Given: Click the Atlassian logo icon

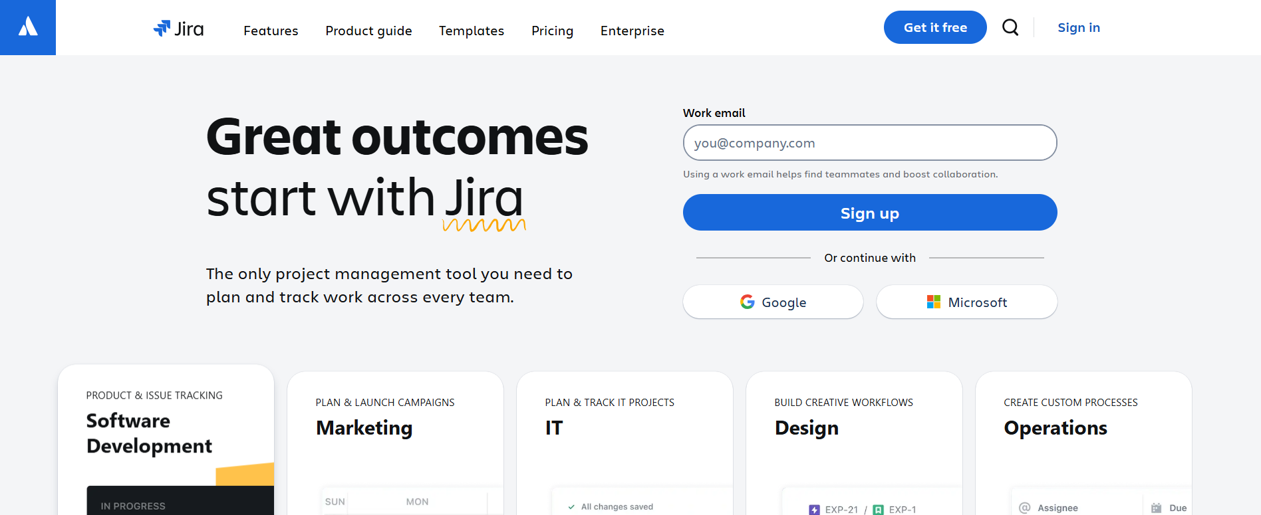Looking at the screenshot, I should tap(28, 27).
